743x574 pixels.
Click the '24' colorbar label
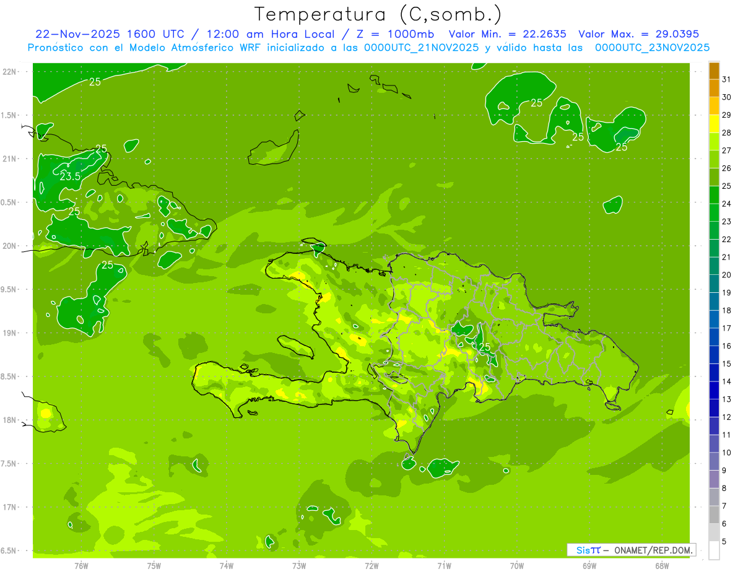coord(727,204)
